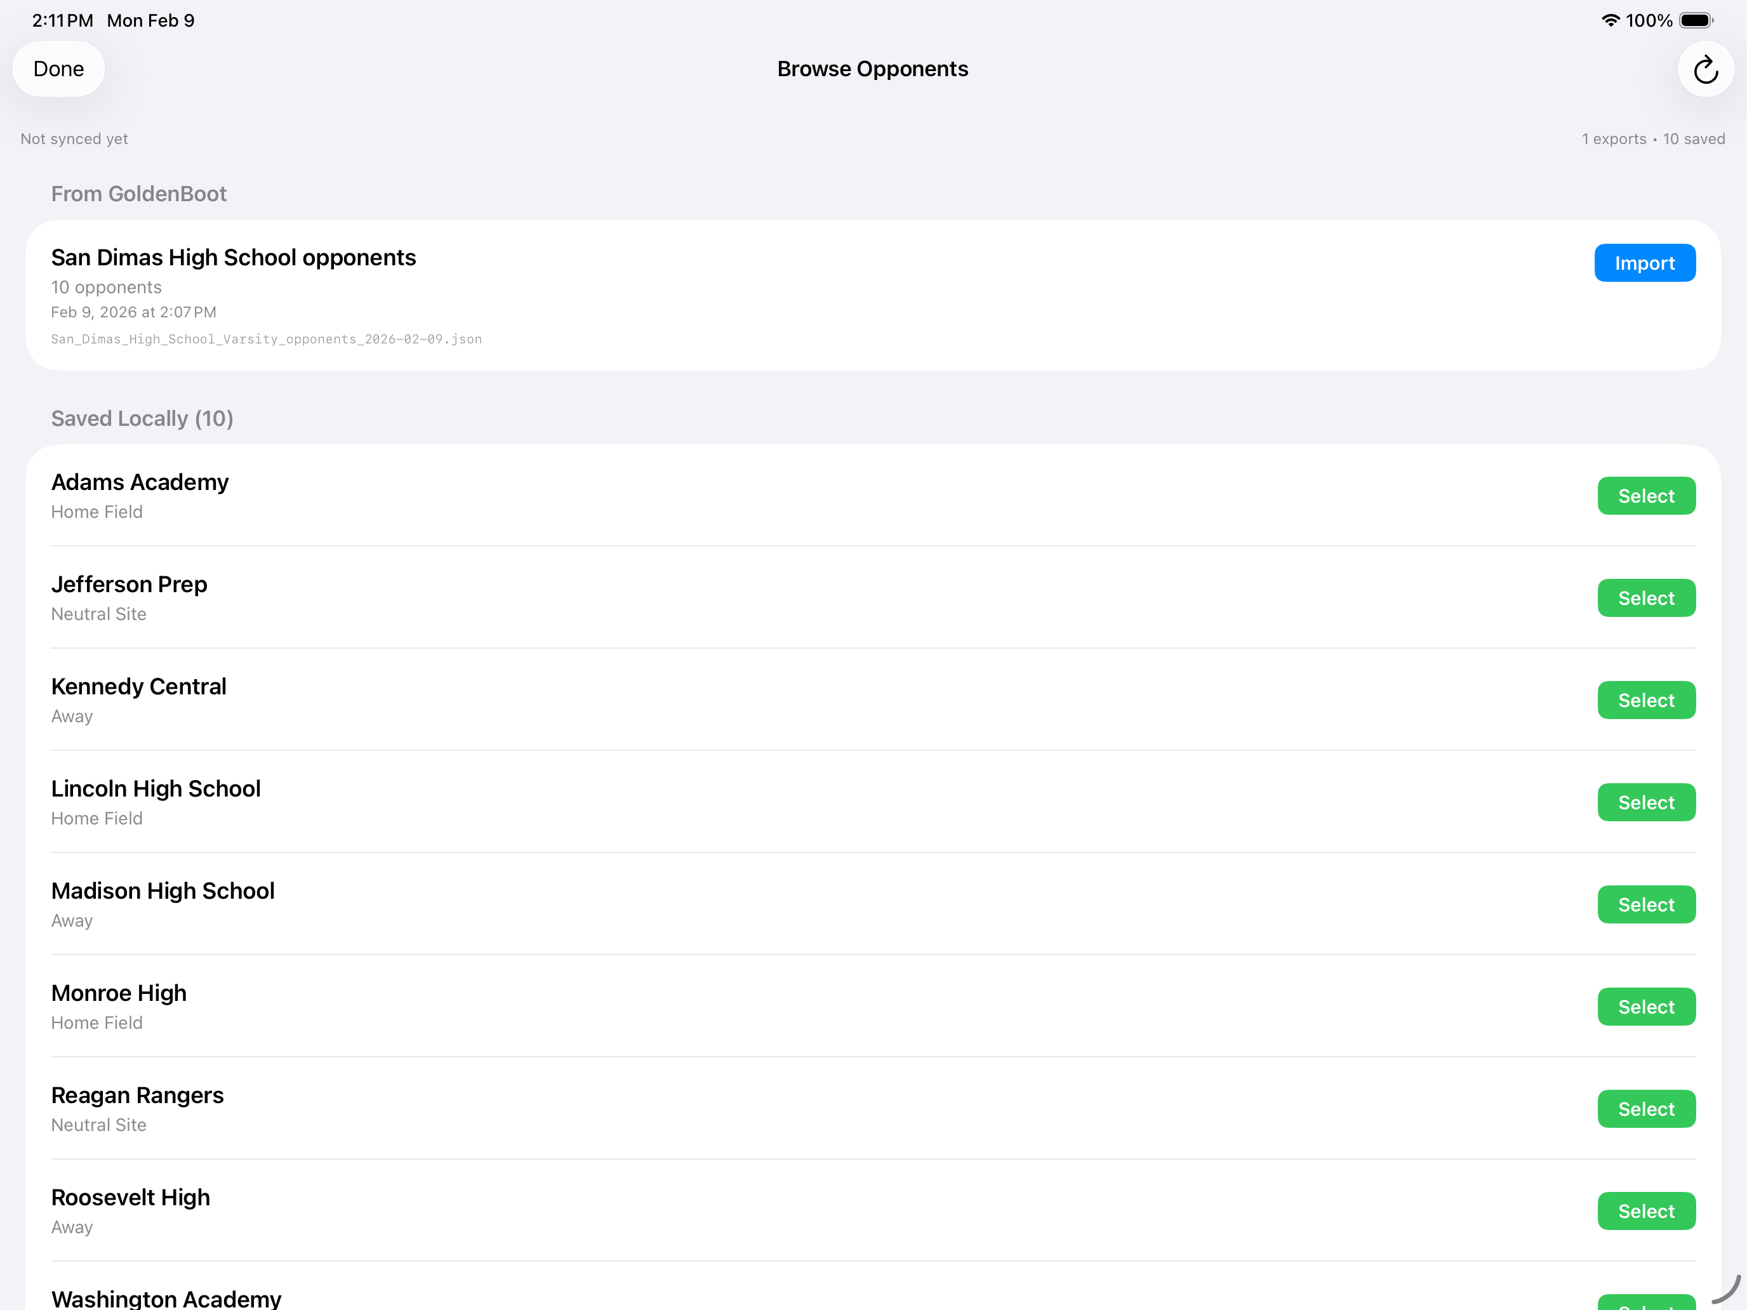Tap the Not synced yet status
The width and height of the screenshot is (1747, 1310).
[x=74, y=139]
